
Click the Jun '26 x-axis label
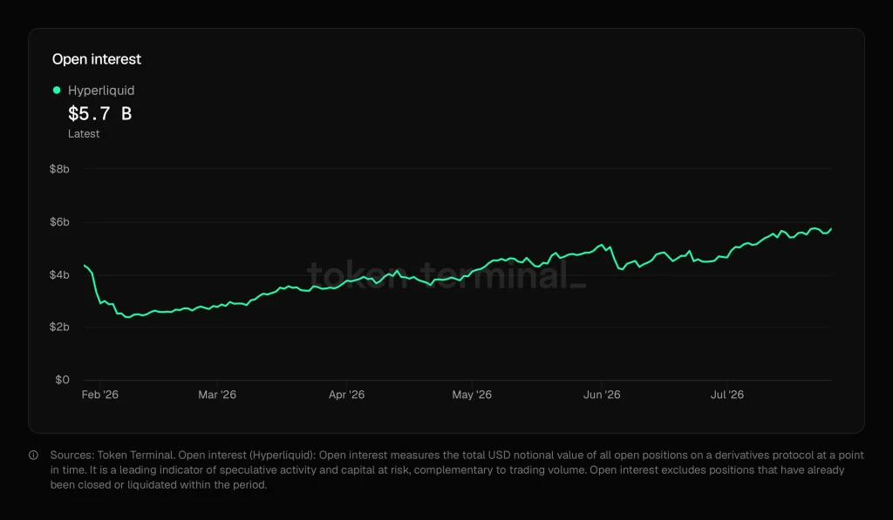click(x=602, y=395)
